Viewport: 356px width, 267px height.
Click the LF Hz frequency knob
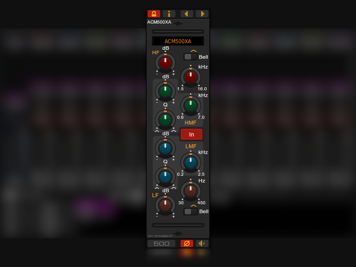[191, 191]
